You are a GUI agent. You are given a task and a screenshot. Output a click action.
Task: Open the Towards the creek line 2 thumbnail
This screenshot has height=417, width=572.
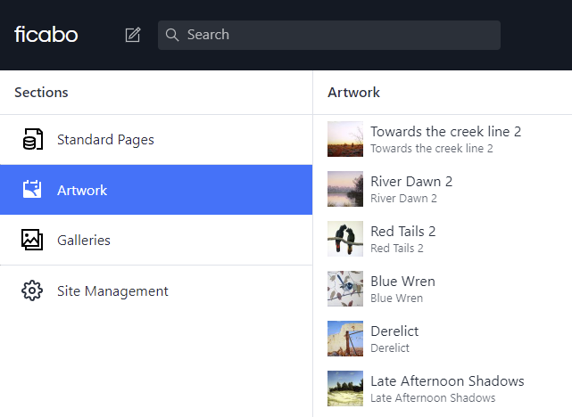coord(345,139)
